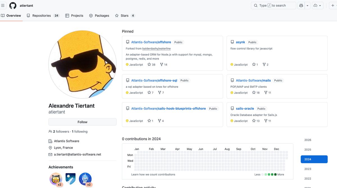Open the Pull Shark achievement badge

click(x=85, y=179)
